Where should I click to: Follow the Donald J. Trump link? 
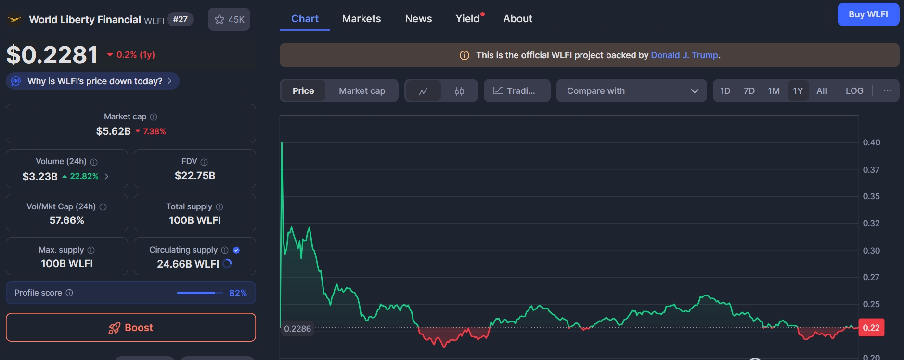[x=684, y=55]
